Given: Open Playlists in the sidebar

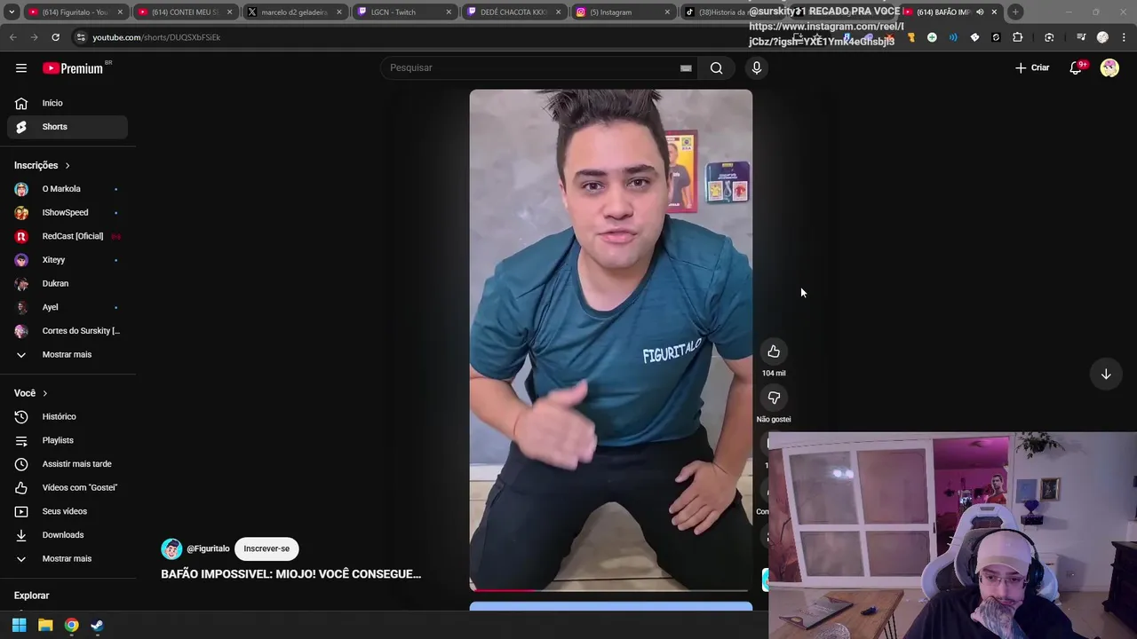Looking at the screenshot, I should pyautogui.click(x=68, y=440).
